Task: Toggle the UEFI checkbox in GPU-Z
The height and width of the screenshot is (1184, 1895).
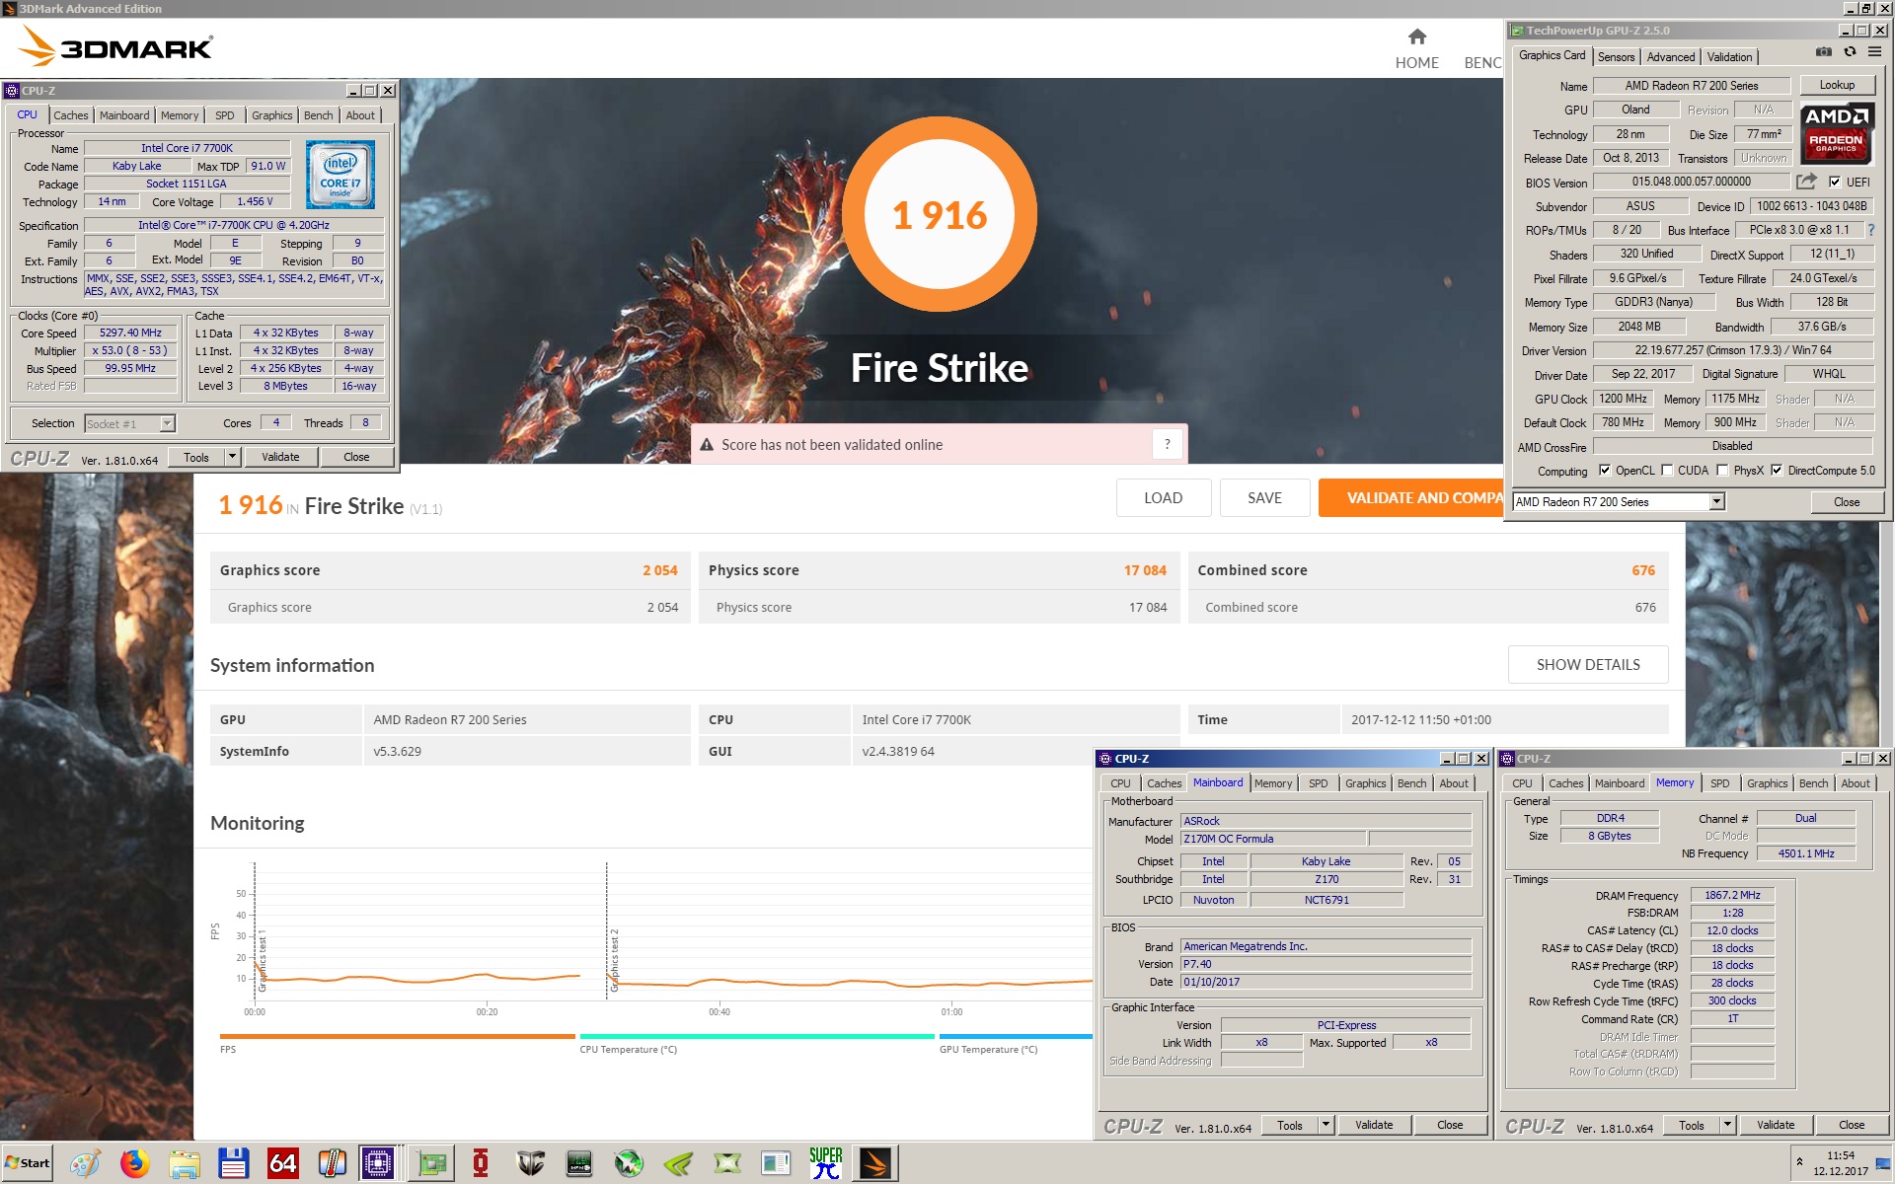Action: (1834, 182)
